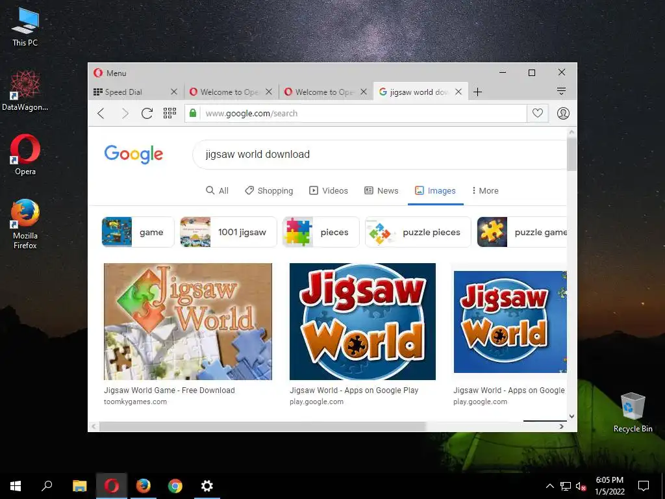Select the Images search tab
This screenshot has height=499, width=665.
[435, 190]
